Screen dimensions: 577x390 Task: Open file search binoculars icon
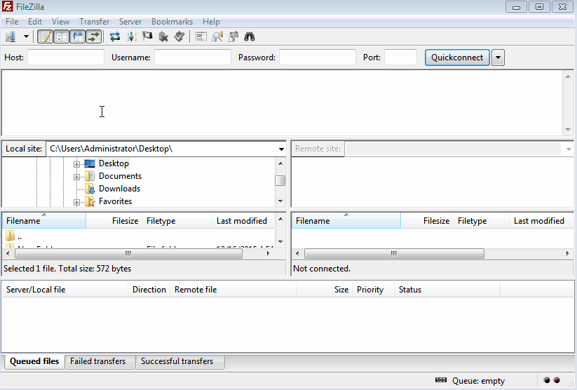(250, 36)
